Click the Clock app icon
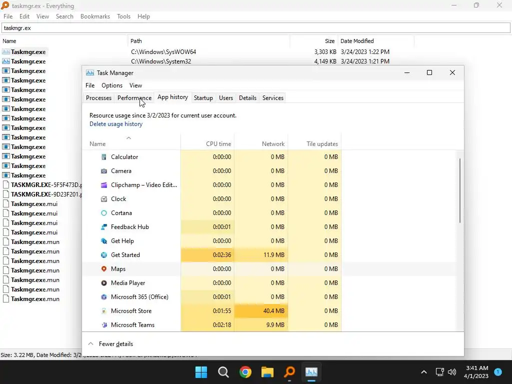This screenshot has height=384, width=512. click(104, 199)
